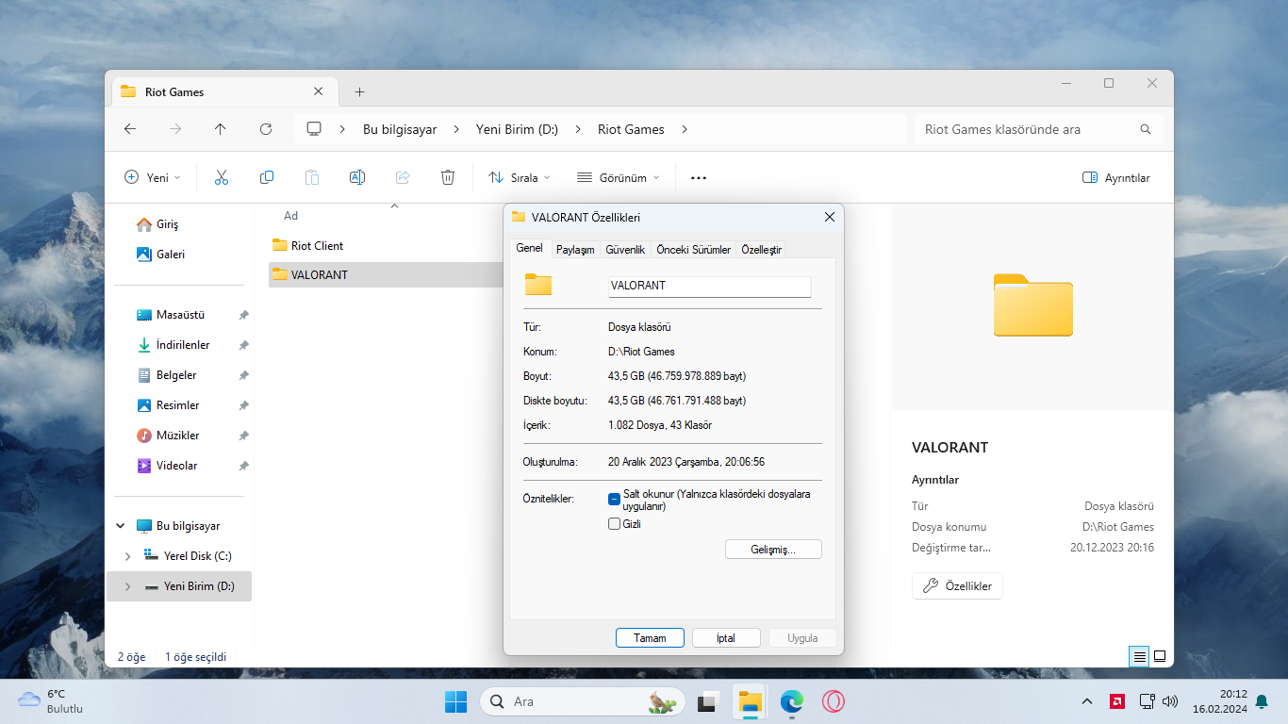Open Opera browser from taskbar
This screenshot has height=724, width=1288.
[x=833, y=701]
